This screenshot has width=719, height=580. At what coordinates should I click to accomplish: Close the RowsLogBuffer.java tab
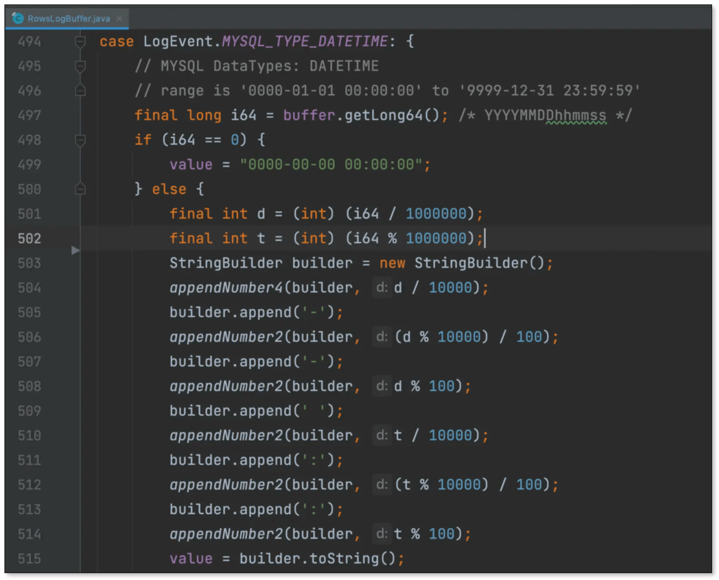(119, 18)
